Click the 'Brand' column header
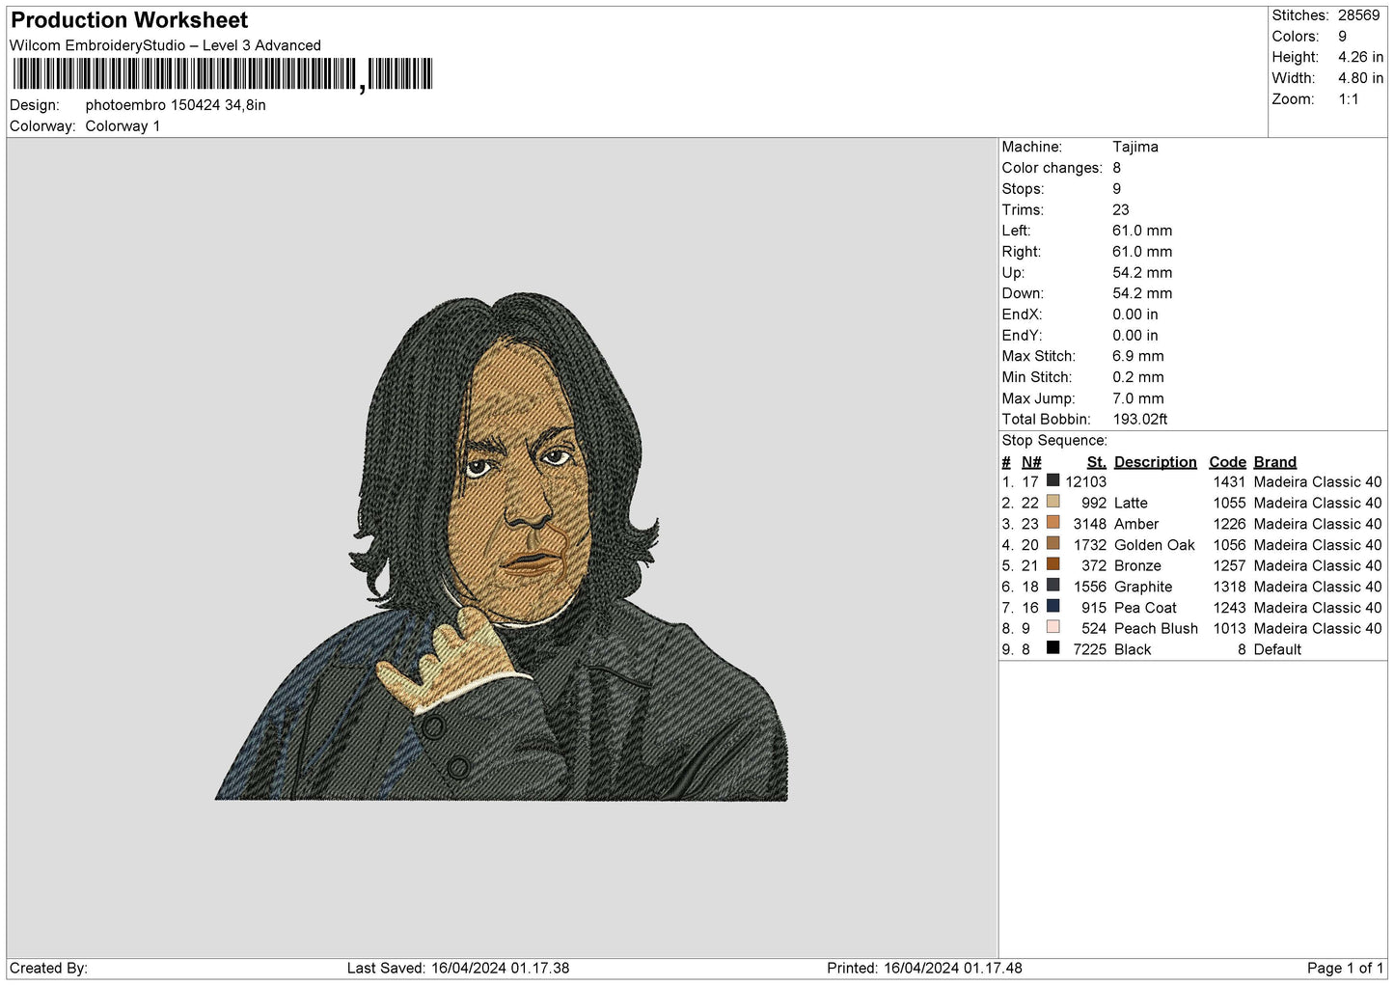The image size is (1394, 985). [1274, 462]
